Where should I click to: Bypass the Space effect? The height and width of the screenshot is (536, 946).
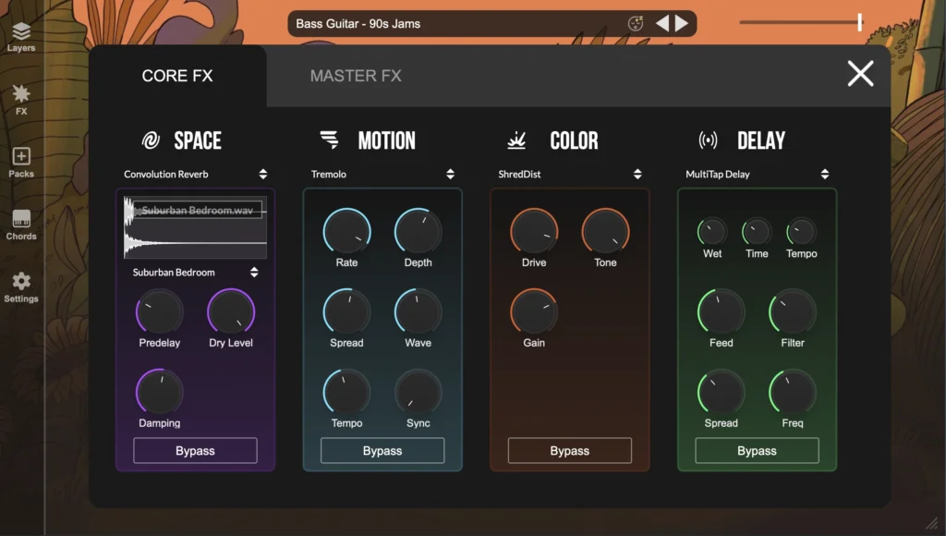[195, 451]
